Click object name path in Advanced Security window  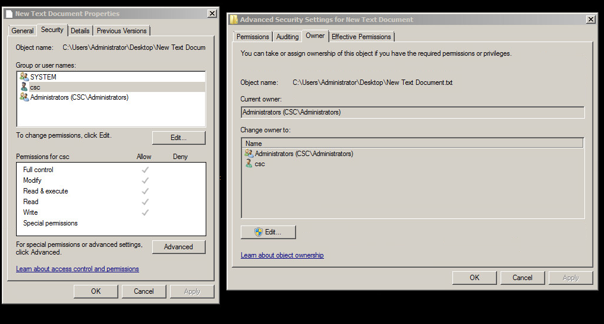click(373, 82)
